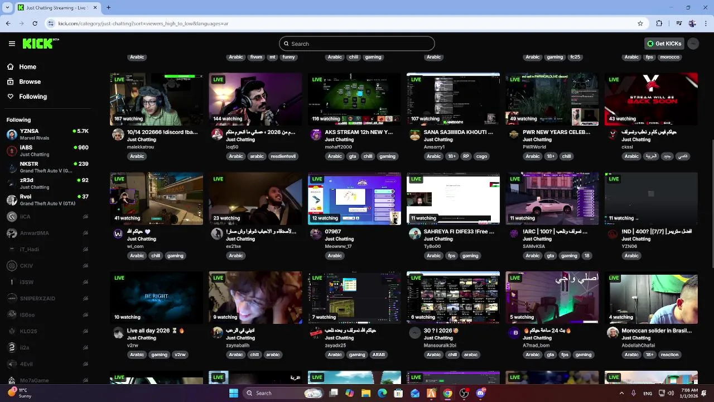Click ckssl streamer avatar
This screenshot has height=402, width=714.
tap(612, 134)
